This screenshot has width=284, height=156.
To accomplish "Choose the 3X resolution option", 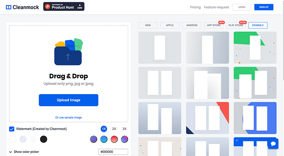I will 124,129.
